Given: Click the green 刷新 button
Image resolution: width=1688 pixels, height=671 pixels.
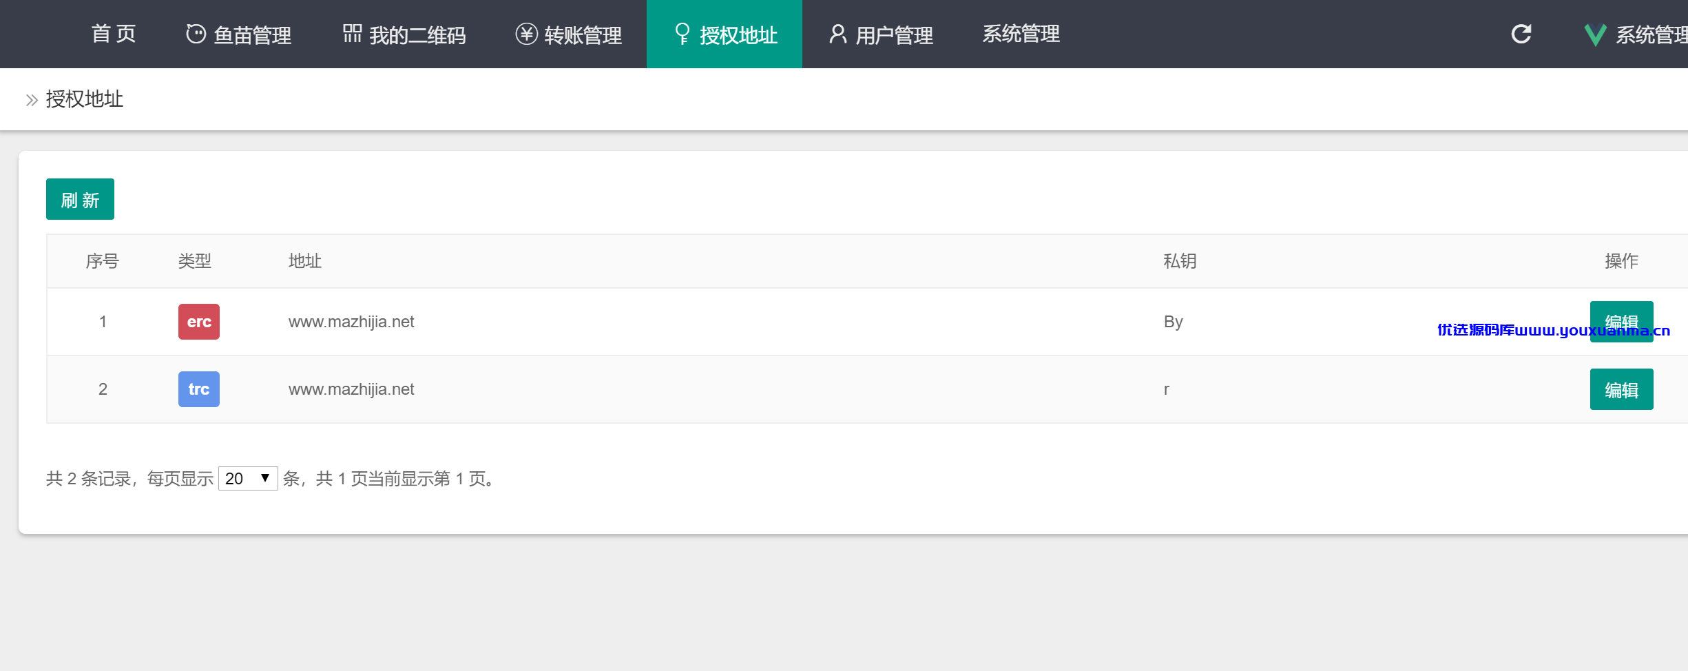Looking at the screenshot, I should click(80, 199).
